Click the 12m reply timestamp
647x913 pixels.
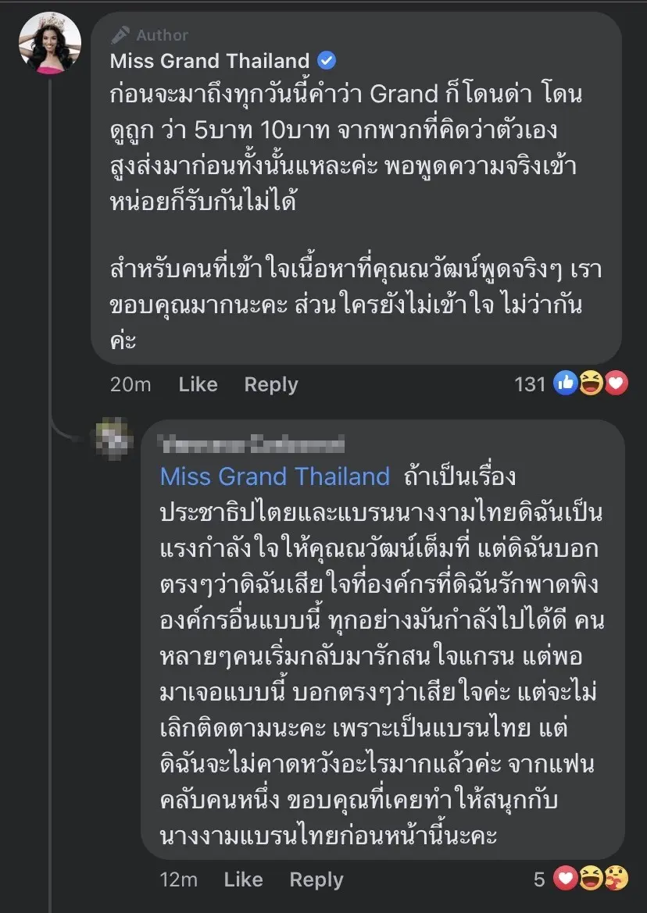click(177, 879)
